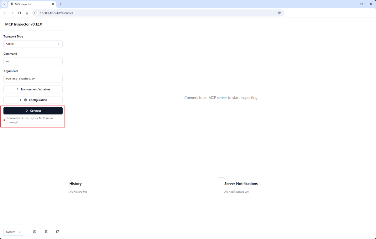Open the bug debugging guide icon
The height and width of the screenshot is (239, 376).
click(x=46, y=232)
